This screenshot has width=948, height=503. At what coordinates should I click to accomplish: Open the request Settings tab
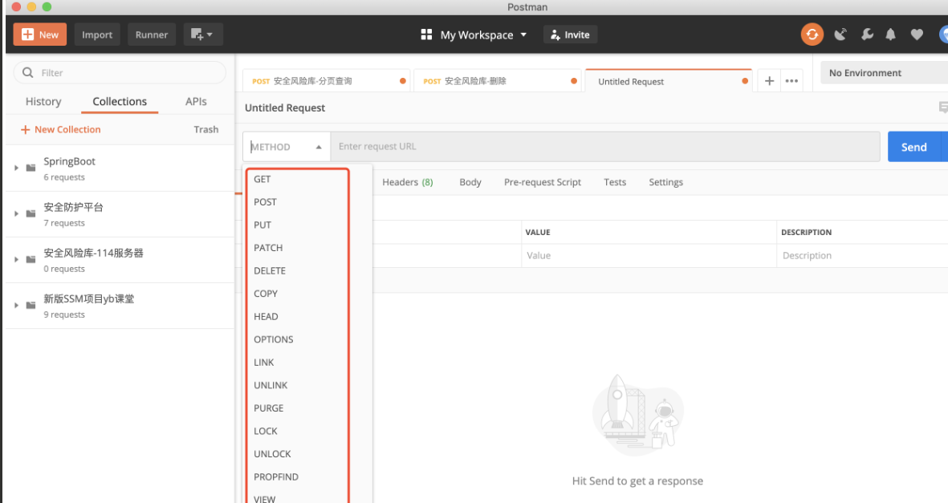665,182
